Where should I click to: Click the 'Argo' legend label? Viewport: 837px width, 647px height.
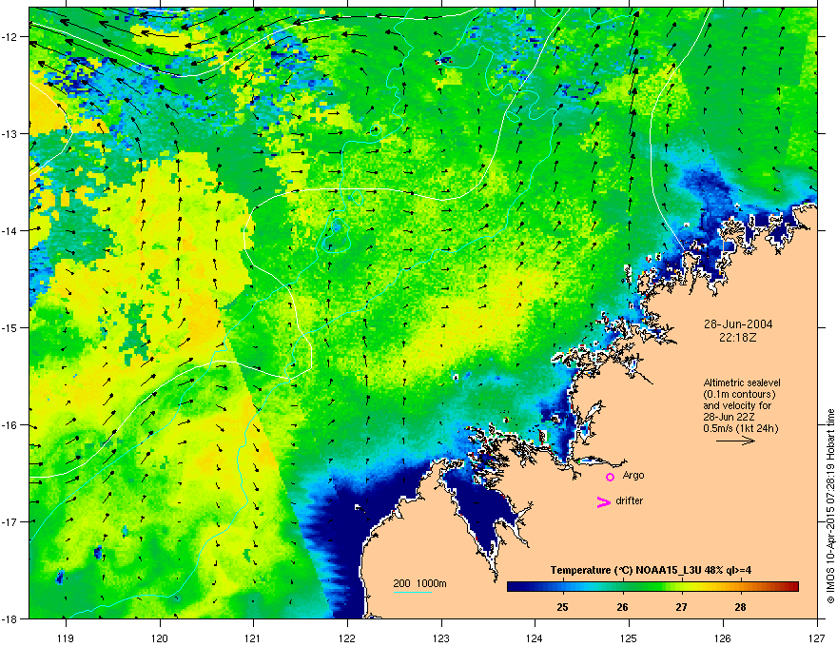(x=633, y=475)
